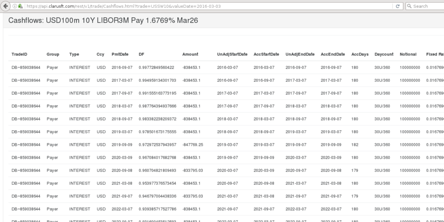Select the payment date 2019-09-09 cell
This screenshot has height=222, width=444.
(x=122, y=145)
